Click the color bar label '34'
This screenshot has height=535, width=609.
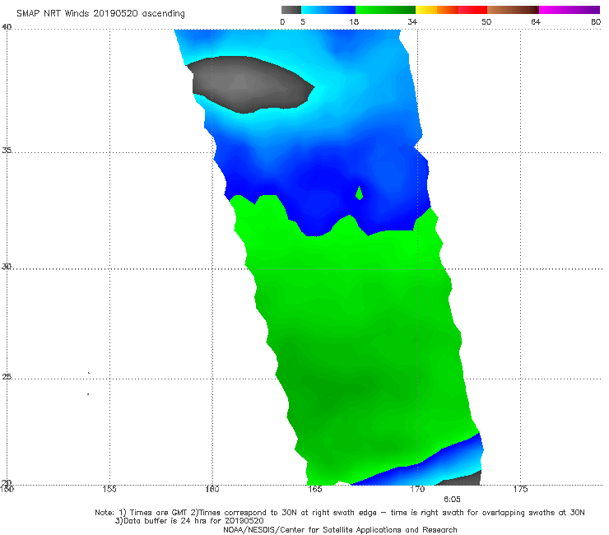click(x=412, y=21)
